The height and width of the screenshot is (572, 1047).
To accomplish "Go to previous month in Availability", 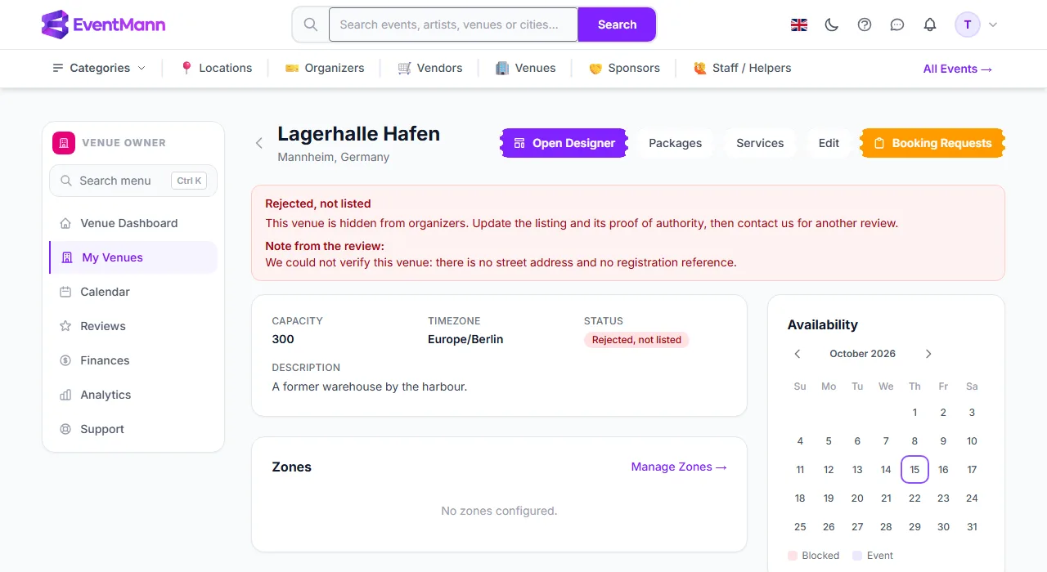I will [798, 354].
